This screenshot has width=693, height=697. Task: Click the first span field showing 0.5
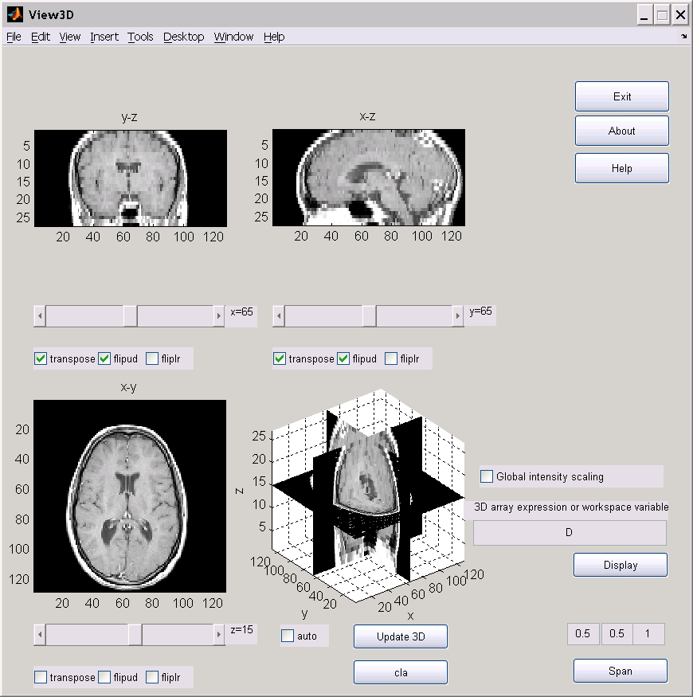click(x=583, y=634)
